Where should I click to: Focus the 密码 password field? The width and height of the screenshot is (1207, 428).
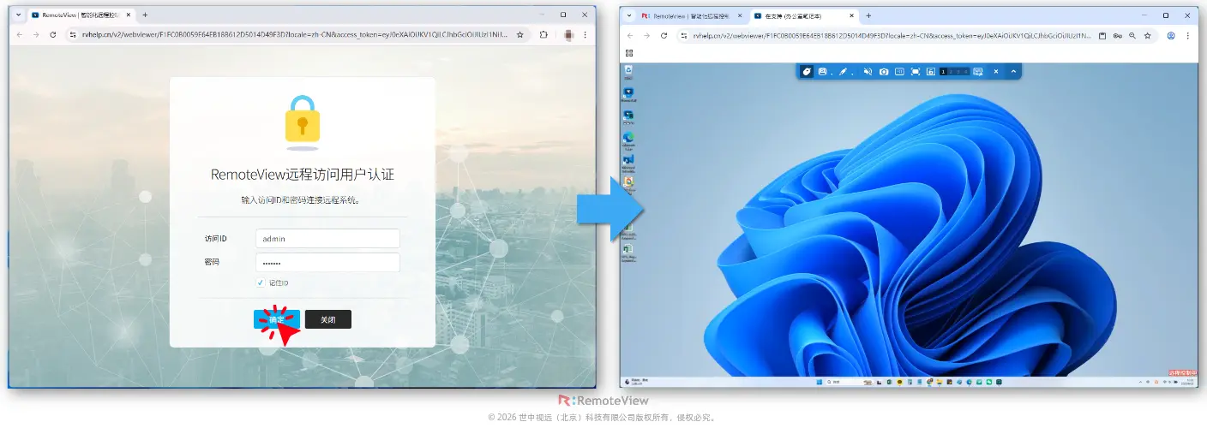327,262
